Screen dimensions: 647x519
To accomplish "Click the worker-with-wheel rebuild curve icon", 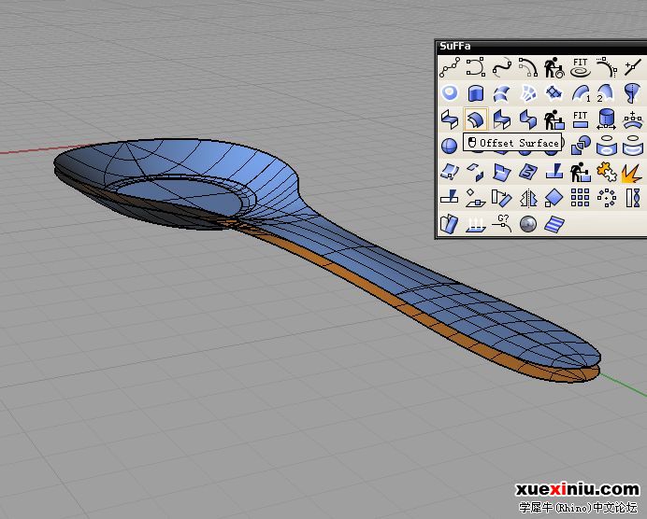I will click(x=554, y=67).
